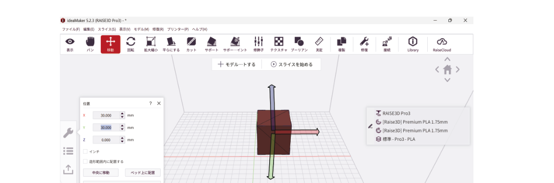The height and width of the screenshot is (183, 554).
Task: Toggle the インチ (inch) checkbox
Action: coord(85,151)
